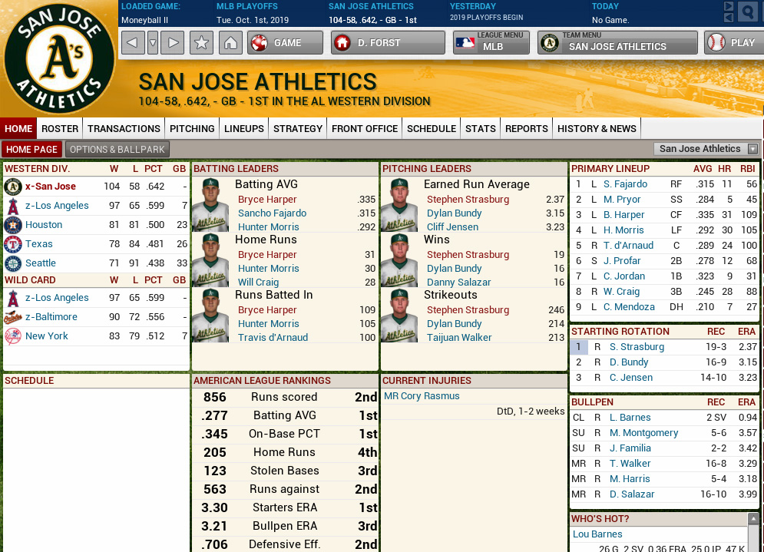The height and width of the screenshot is (552, 764).
Task: Open Taijuan Walker in Strikeouts leaders
Action: (459, 337)
